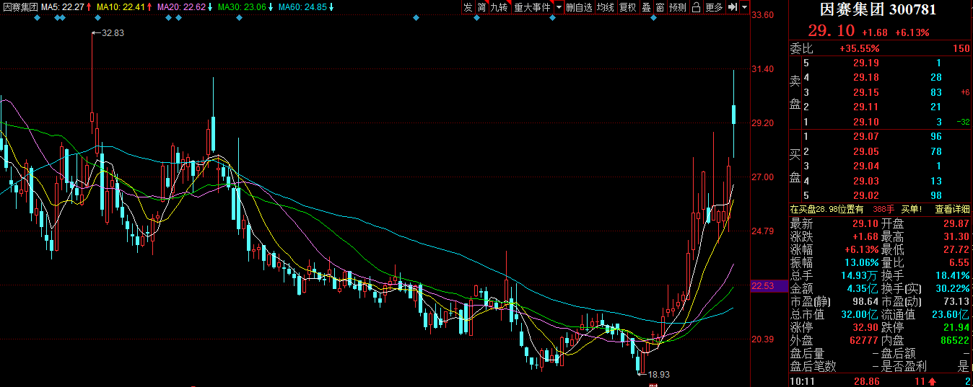Click 删自选 to remove from watchlist
Image resolution: width=973 pixels, height=387 pixels.
tap(579, 7)
